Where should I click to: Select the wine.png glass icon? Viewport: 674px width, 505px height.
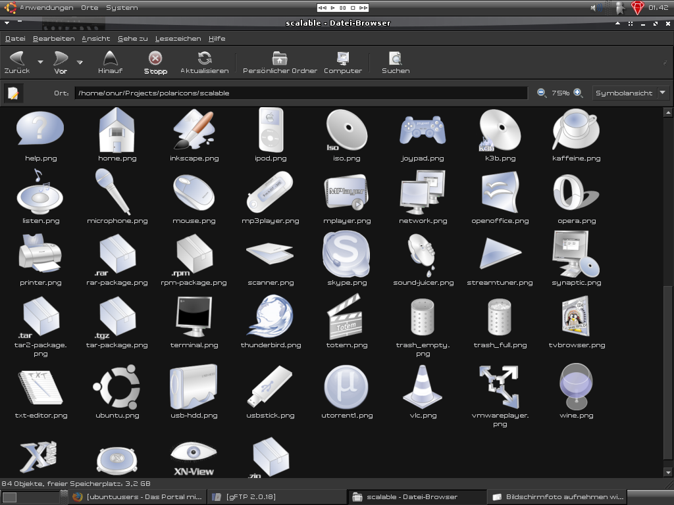pyautogui.click(x=576, y=387)
